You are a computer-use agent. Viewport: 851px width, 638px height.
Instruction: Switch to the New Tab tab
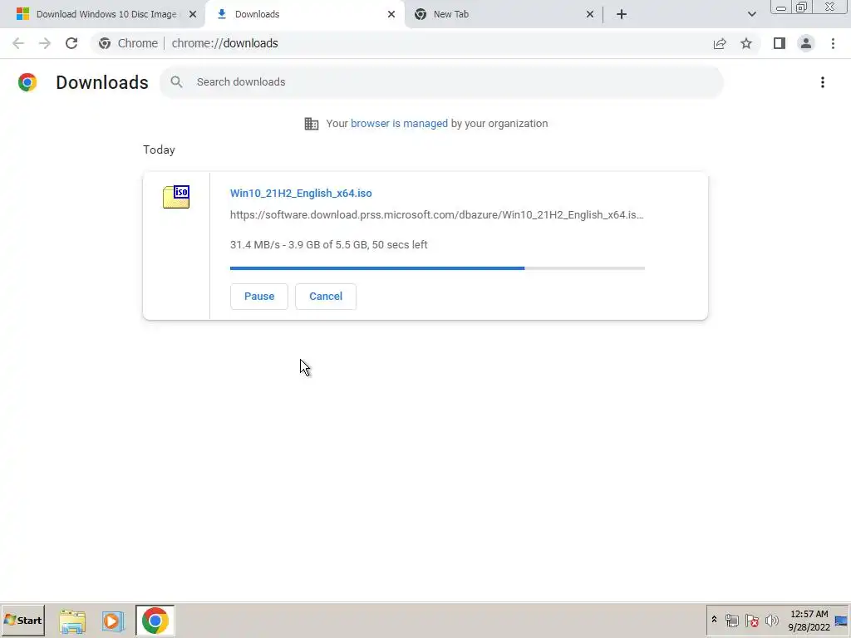point(504,14)
